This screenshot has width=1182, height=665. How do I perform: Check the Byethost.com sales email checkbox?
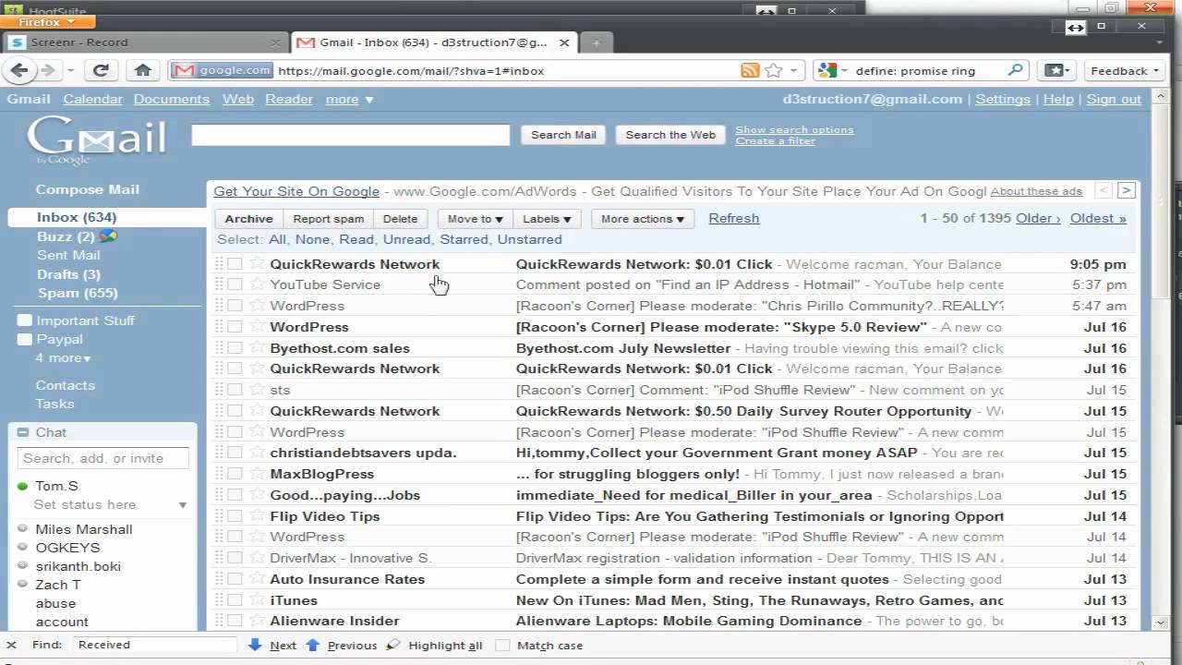pos(235,348)
